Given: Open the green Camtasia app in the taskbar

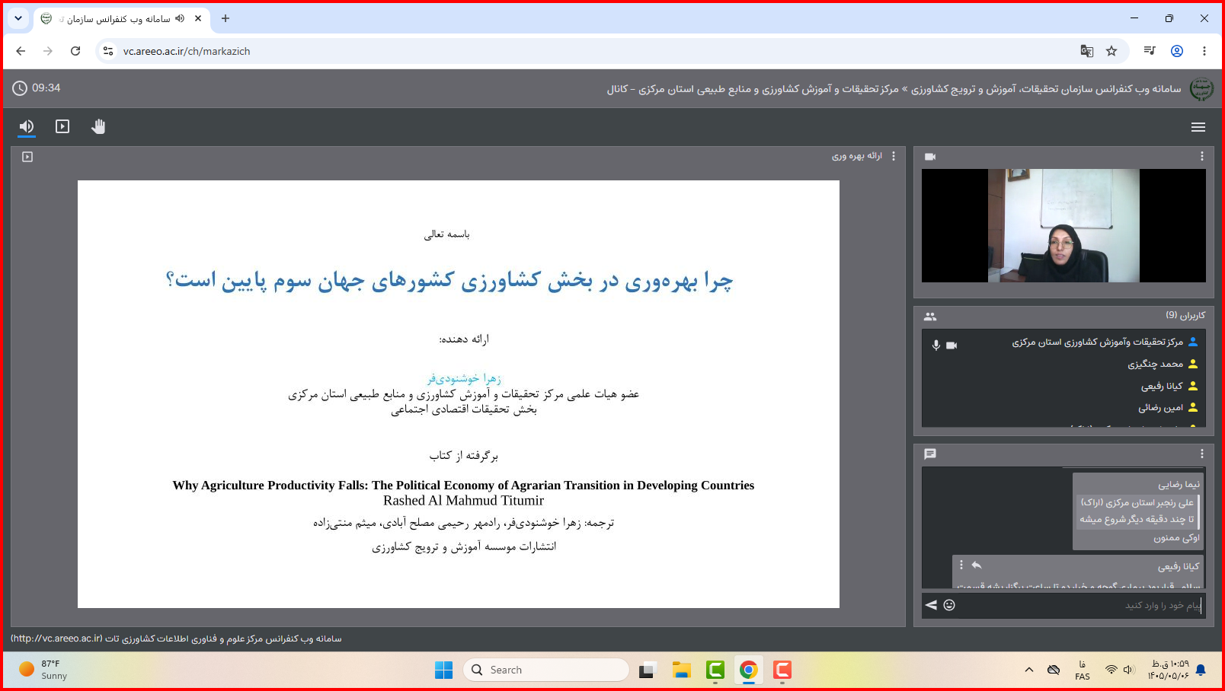Looking at the screenshot, I should [x=715, y=670].
